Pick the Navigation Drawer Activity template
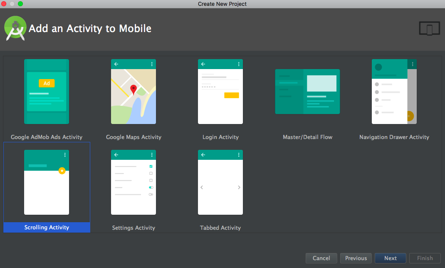 coord(394,92)
